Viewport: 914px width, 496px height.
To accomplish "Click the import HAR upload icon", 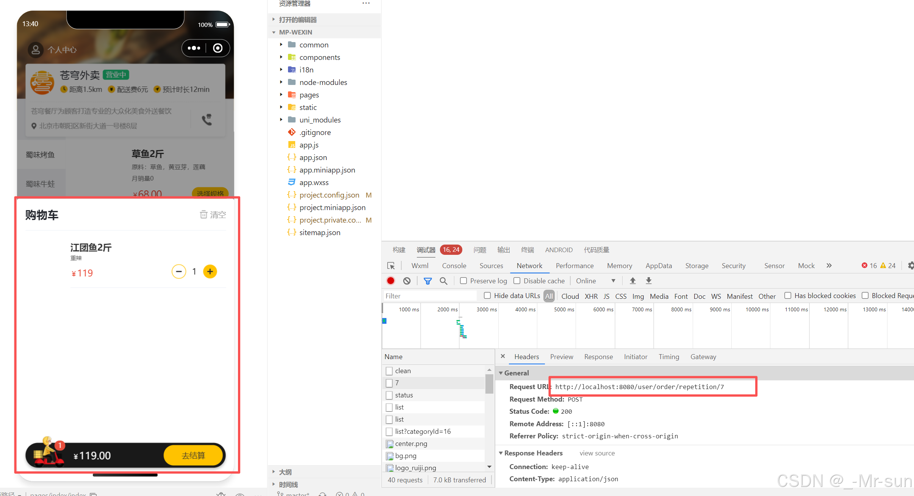I will [x=632, y=281].
